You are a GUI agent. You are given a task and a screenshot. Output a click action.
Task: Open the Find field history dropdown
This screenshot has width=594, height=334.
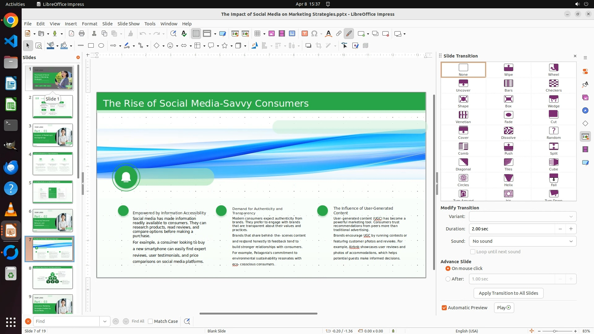(105, 321)
